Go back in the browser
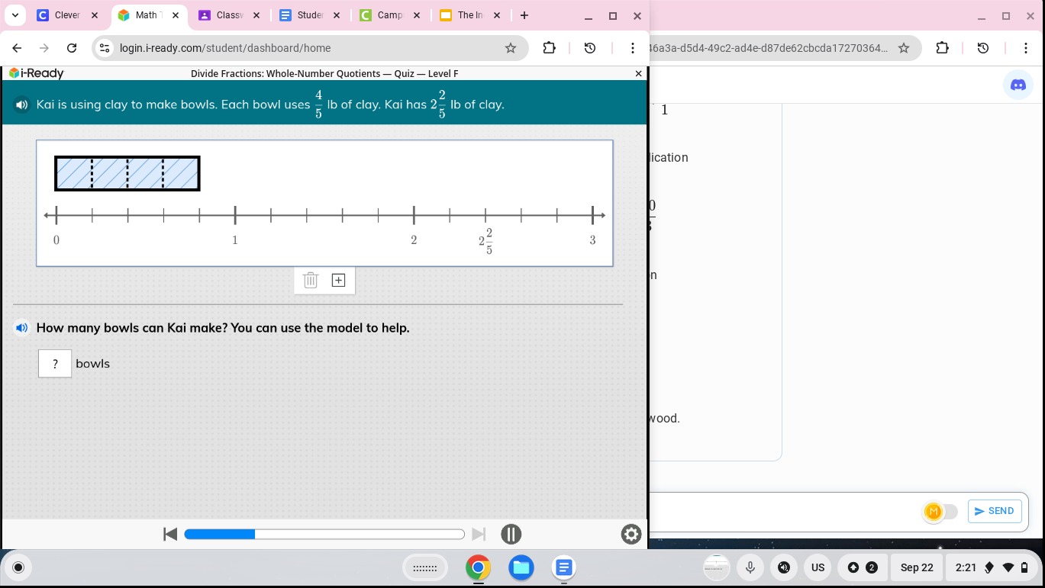This screenshot has height=588, width=1045. pos(17,48)
